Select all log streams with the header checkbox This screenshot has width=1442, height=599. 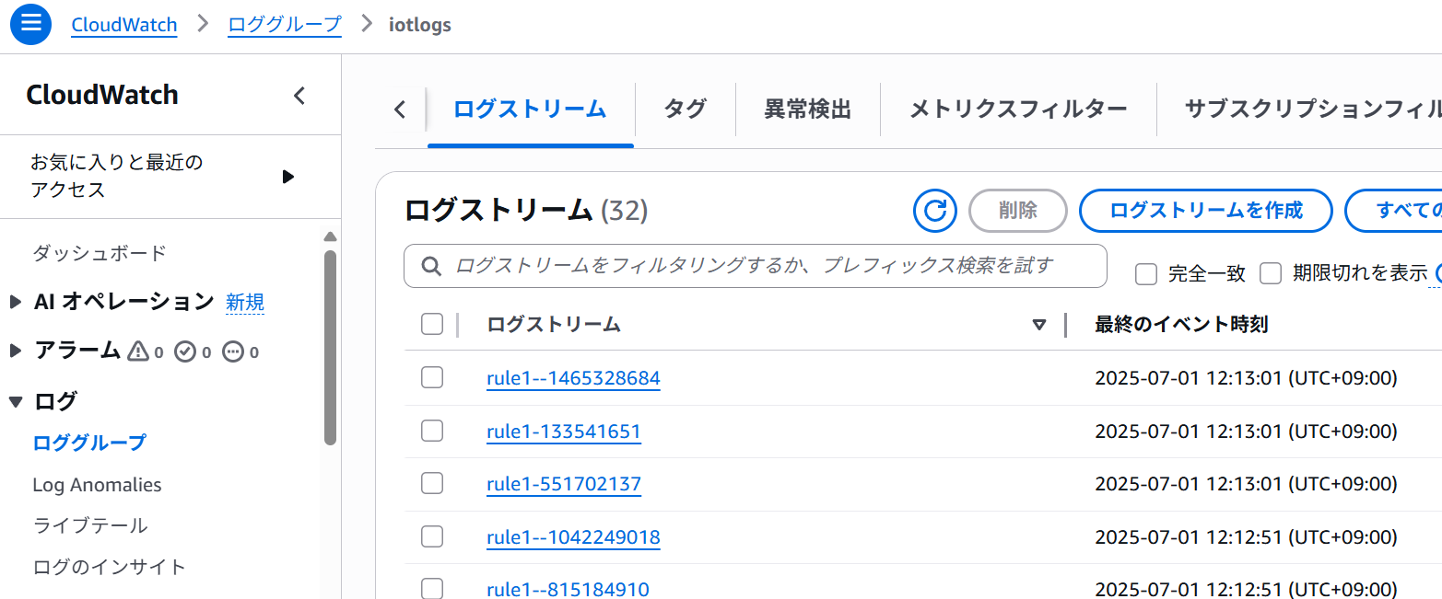tap(432, 324)
